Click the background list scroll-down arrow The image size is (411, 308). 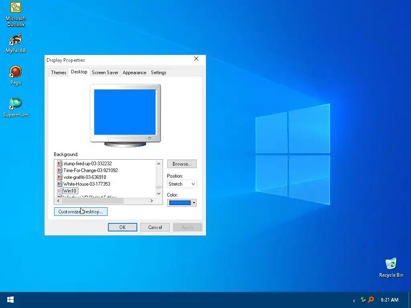point(159,194)
